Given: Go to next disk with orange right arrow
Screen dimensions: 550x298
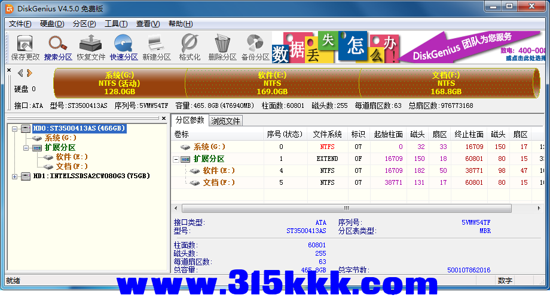Looking at the screenshot, I should click(x=29, y=73).
